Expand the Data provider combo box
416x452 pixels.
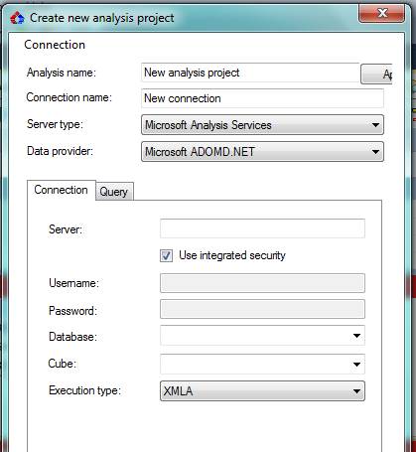point(262,152)
